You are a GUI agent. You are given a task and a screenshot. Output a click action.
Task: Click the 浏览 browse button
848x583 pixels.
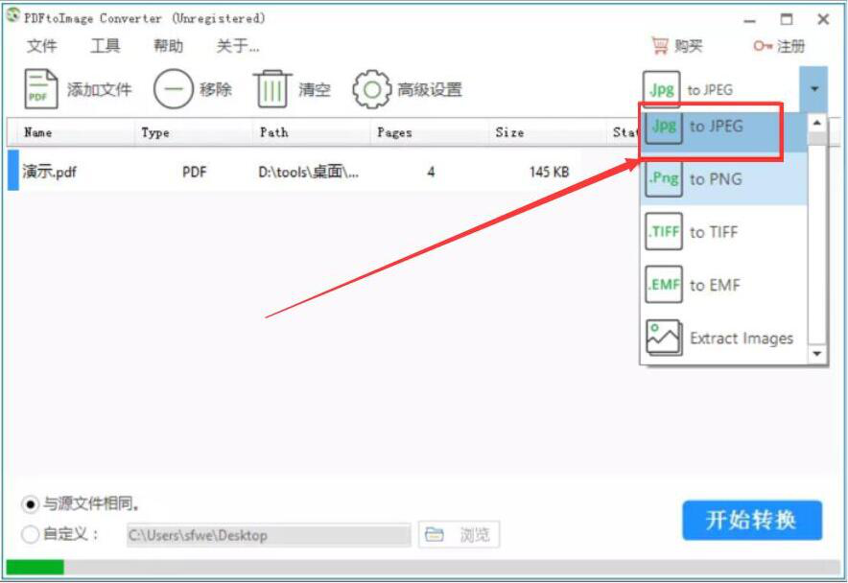point(459,535)
